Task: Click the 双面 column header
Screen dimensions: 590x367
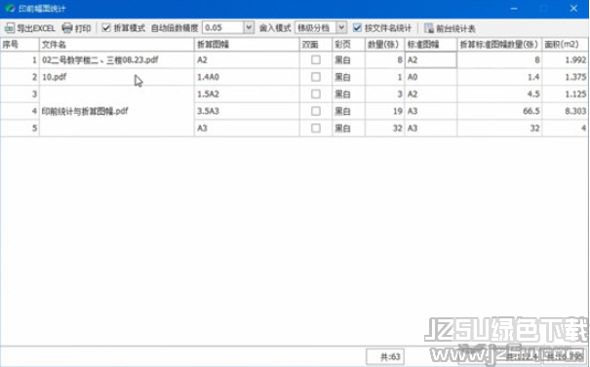Action: 316,45
